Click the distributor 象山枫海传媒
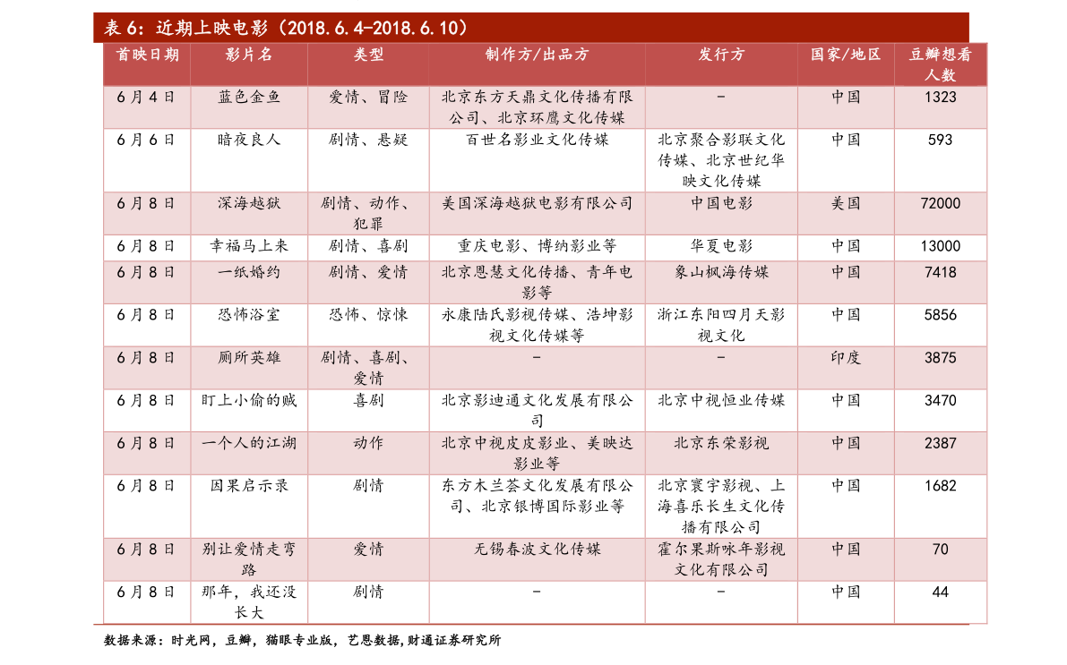The width and height of the screenshot is (1067, 665). click(x=721, y=273)
